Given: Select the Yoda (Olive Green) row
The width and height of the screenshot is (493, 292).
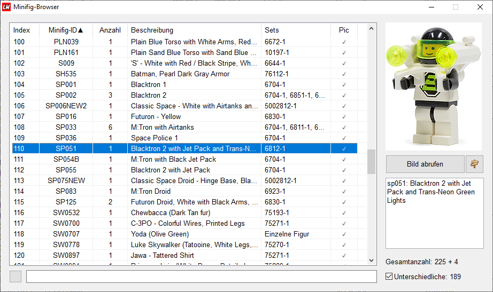Looking at the screenshot, I should [184, 234].
